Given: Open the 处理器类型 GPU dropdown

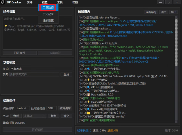Looking at the screenshot, I should pyautogui.click(x=52, y=108).
